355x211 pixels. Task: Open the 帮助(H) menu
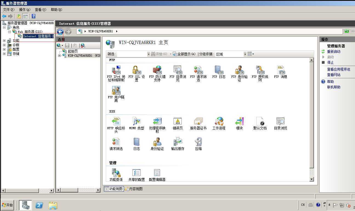56,10
